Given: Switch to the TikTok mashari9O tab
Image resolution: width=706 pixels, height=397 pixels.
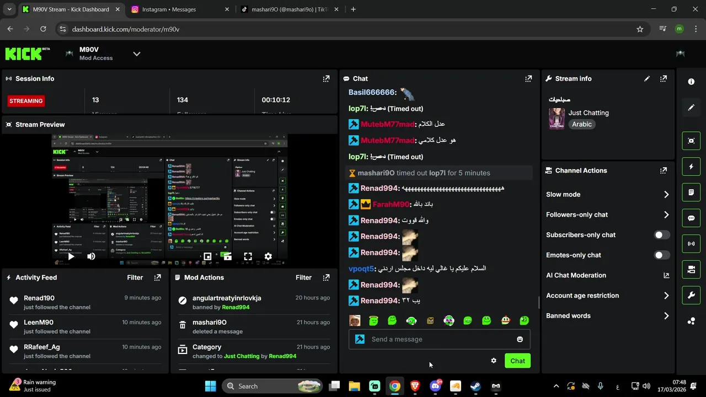Looking at the screenshot, I should pyautogui.click(x=289, y=9).
